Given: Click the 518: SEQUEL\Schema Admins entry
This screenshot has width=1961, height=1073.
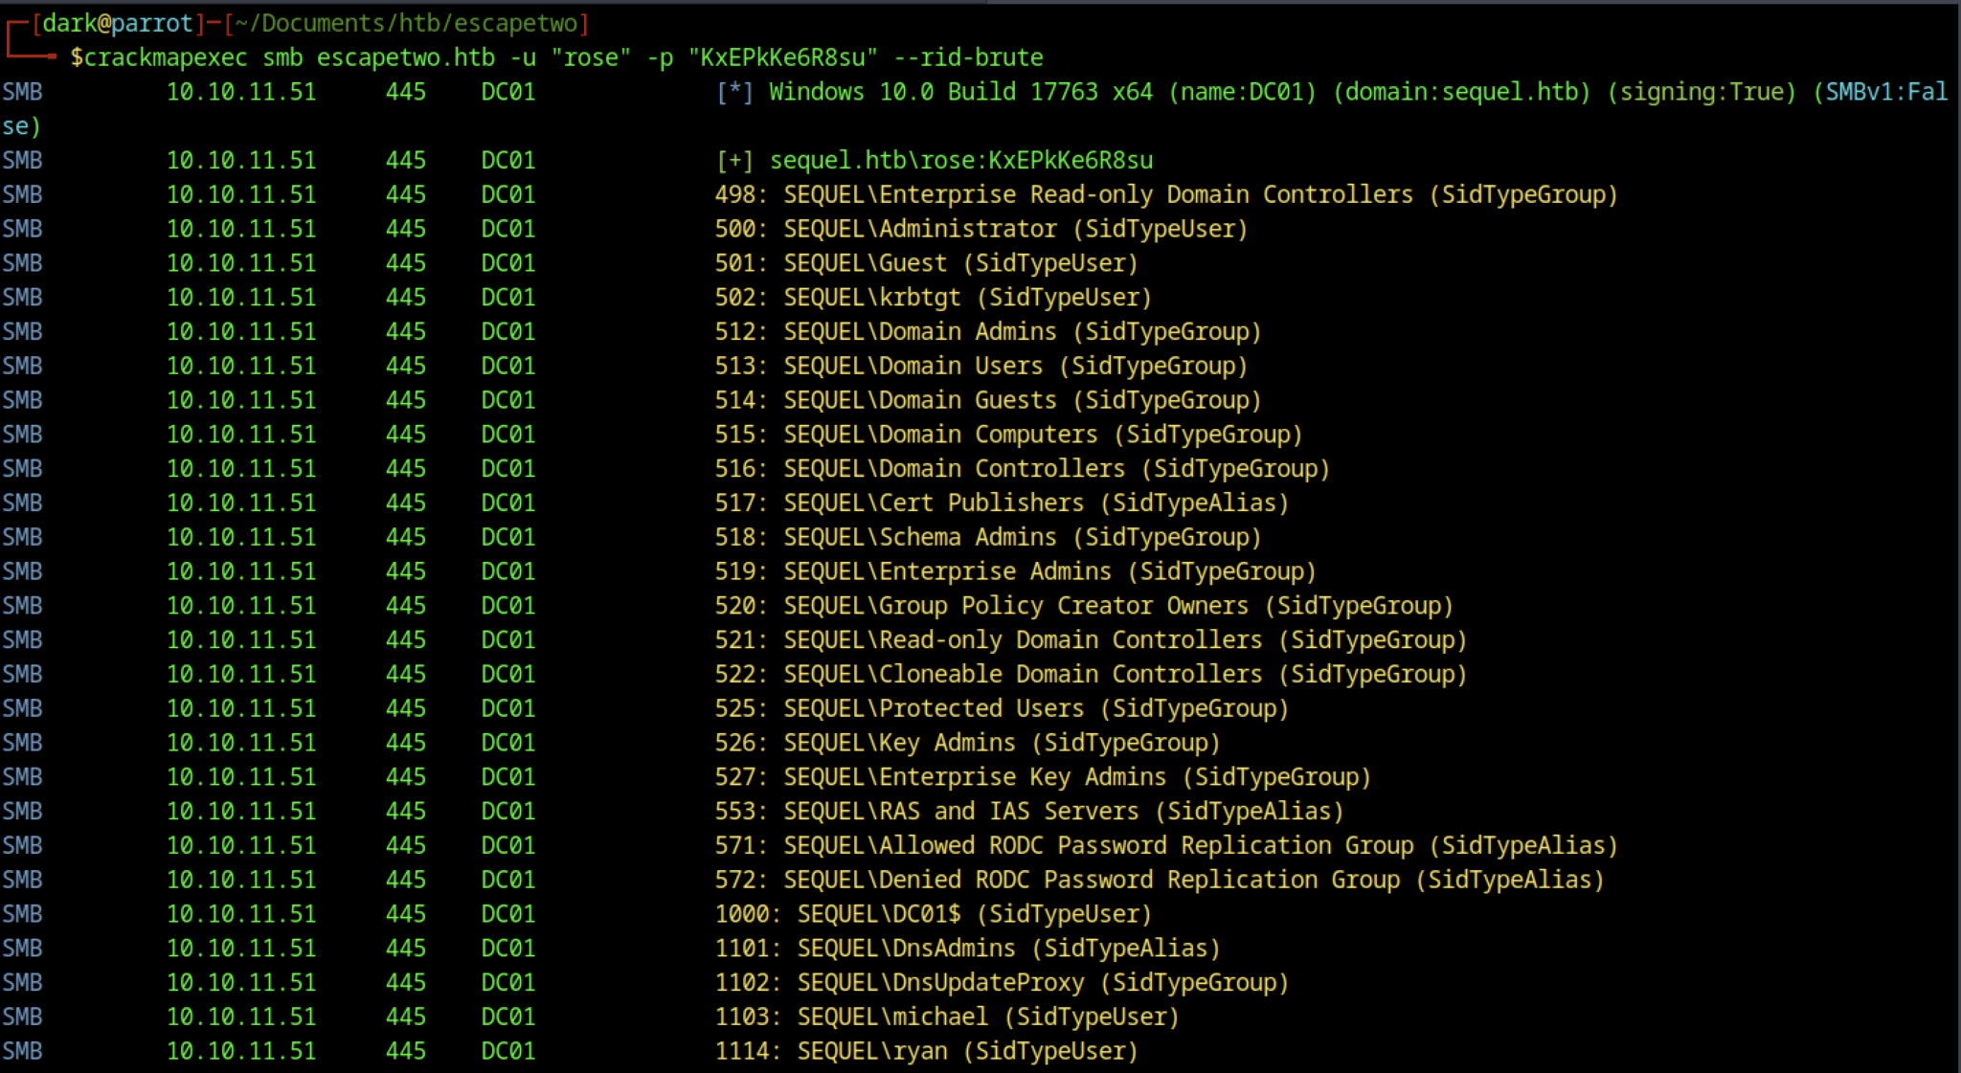Looking at the screenshot, I should (x=988, y=538).
